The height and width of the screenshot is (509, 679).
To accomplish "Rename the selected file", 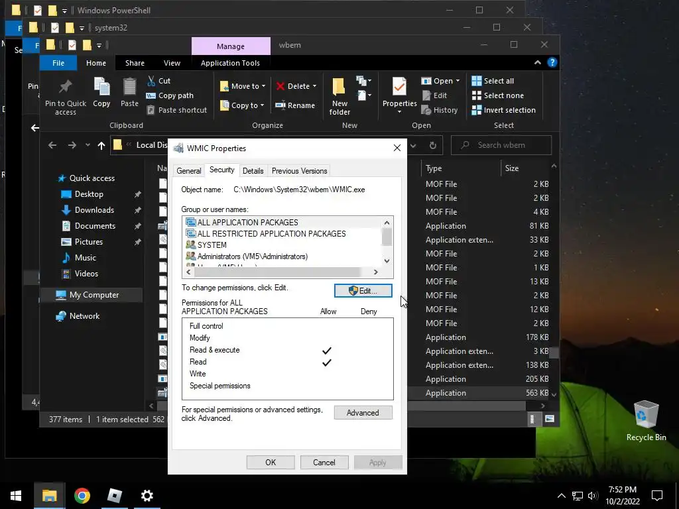I will (x=295, y=105).
